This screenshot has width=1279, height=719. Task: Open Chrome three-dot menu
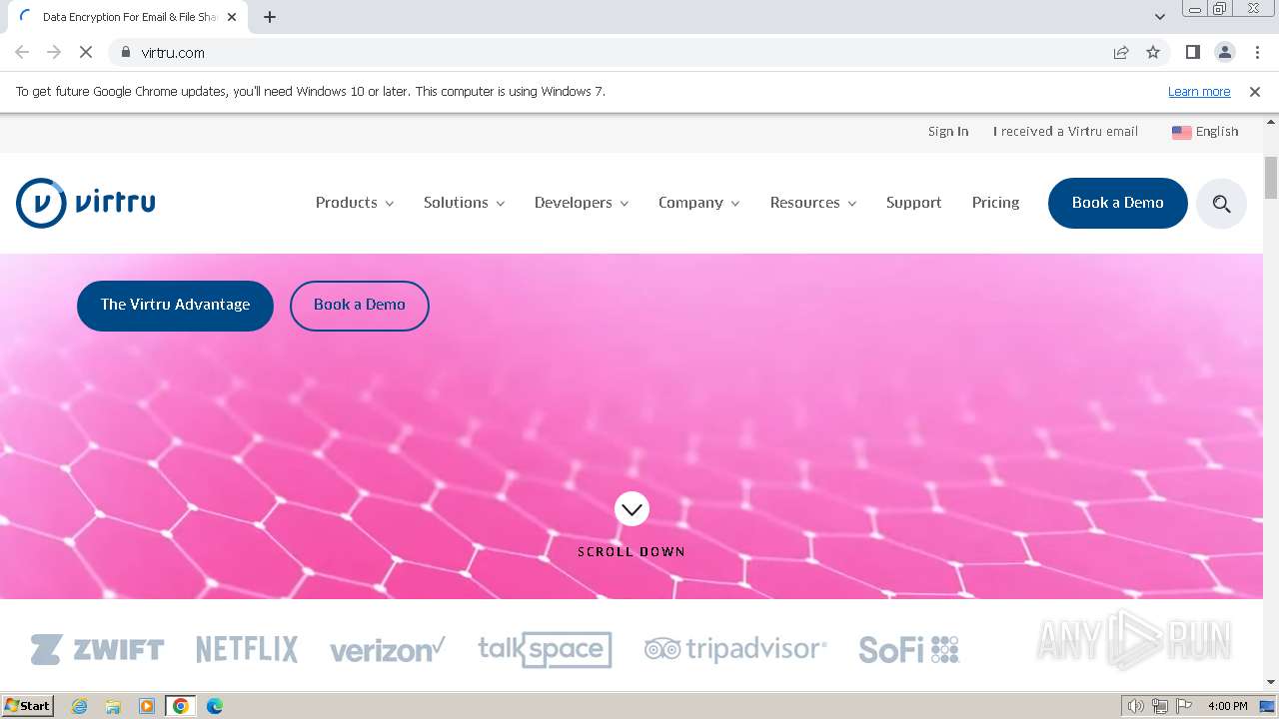[1257, 52]
